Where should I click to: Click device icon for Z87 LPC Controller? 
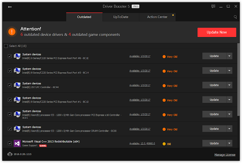(x=17, y=85)
